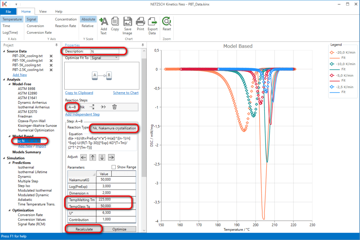Remove PBT-20K_cooling.txt with its X icon

coord(51,56)
